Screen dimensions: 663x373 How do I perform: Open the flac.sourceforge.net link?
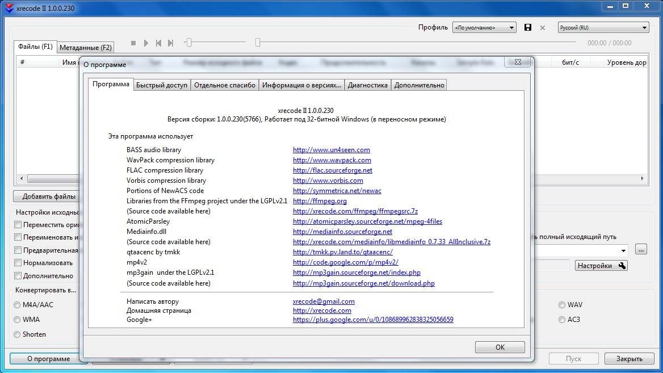click(x=332, y=170)
